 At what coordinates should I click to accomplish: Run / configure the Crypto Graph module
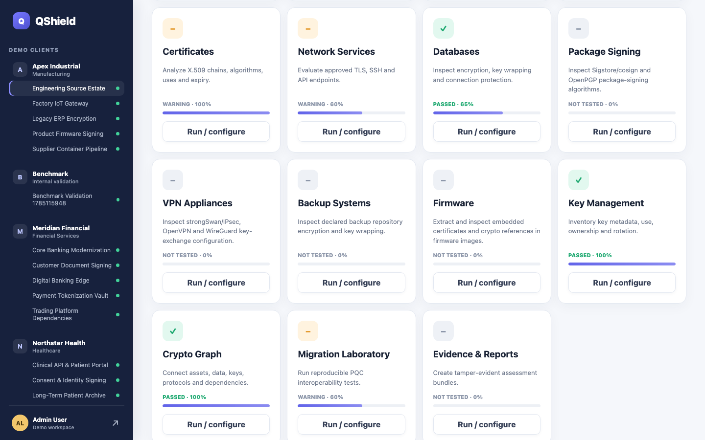[x=216, y=424]
